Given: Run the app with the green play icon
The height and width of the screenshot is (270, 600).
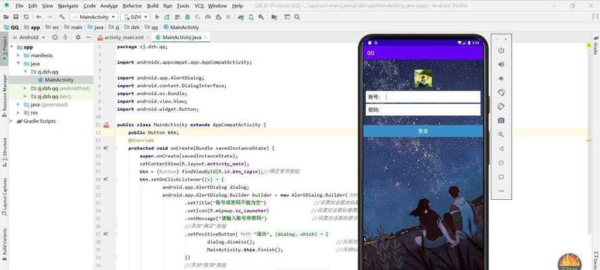Looking at the screenshot, I should (x=157, y=17).
